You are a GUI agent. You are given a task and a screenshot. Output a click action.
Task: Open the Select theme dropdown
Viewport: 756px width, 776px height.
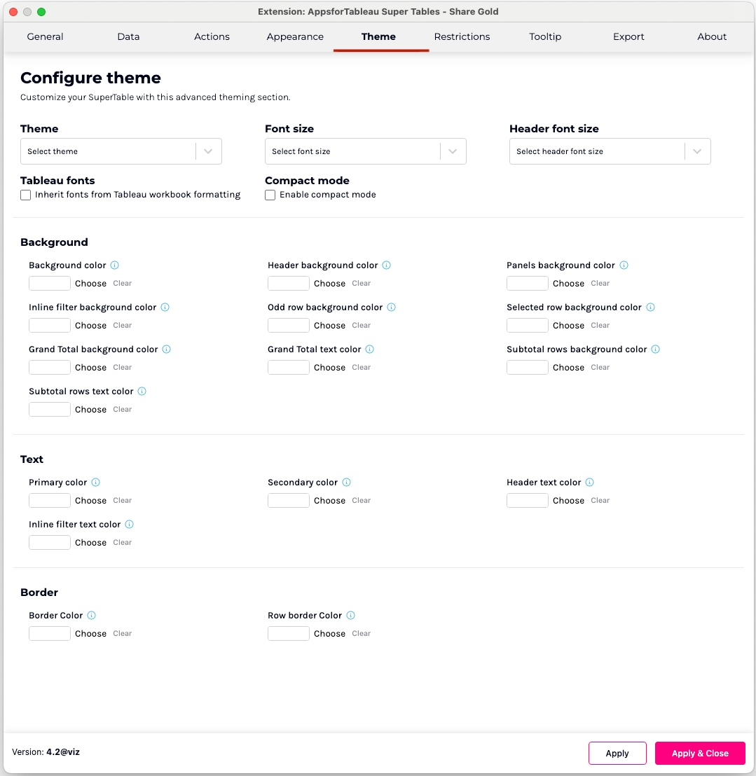121,151
